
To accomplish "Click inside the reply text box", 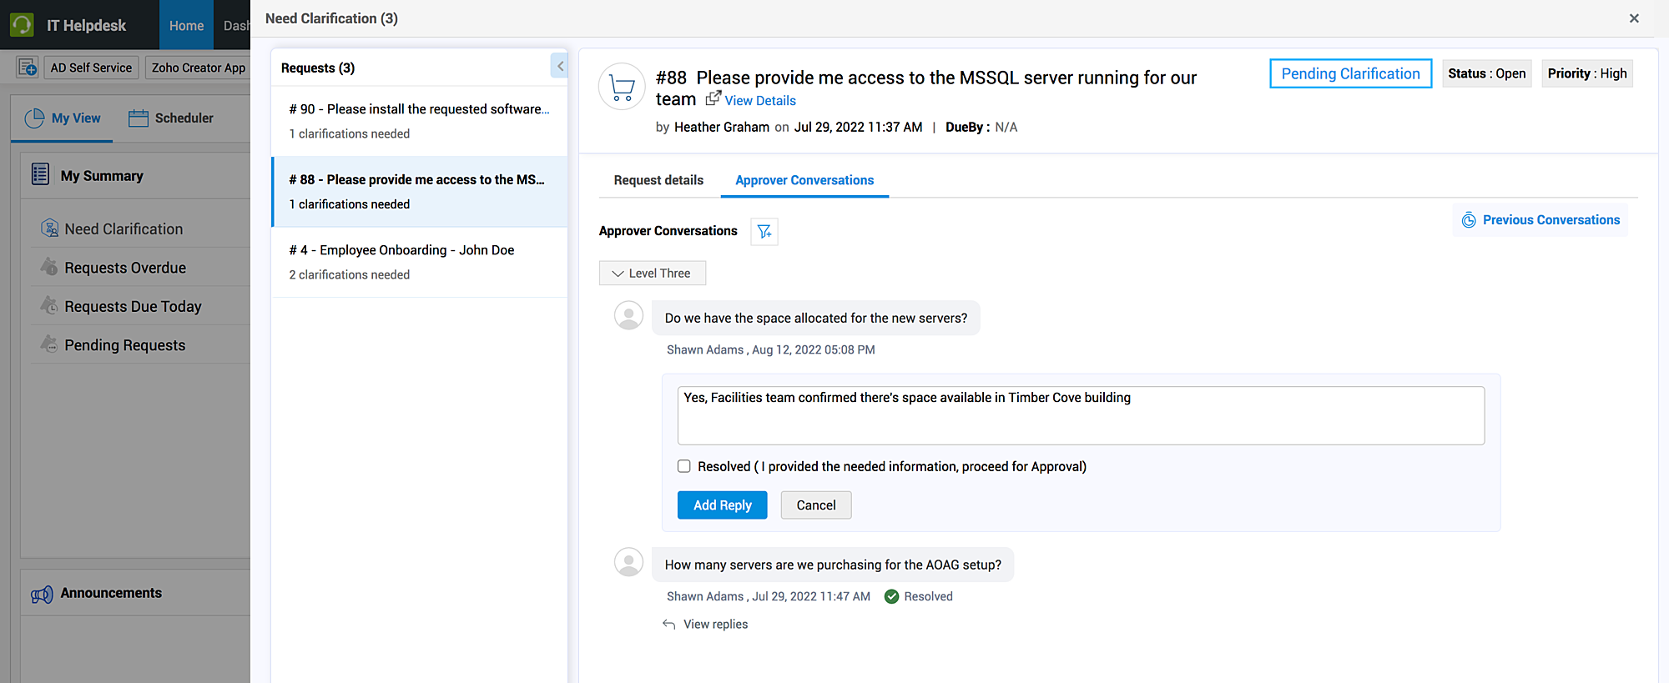I will tap(1081, 415).
